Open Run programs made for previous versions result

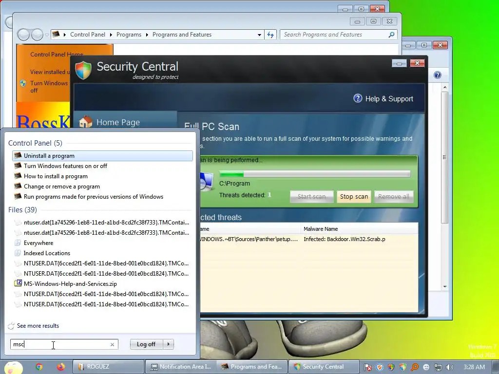coord(93,197)
